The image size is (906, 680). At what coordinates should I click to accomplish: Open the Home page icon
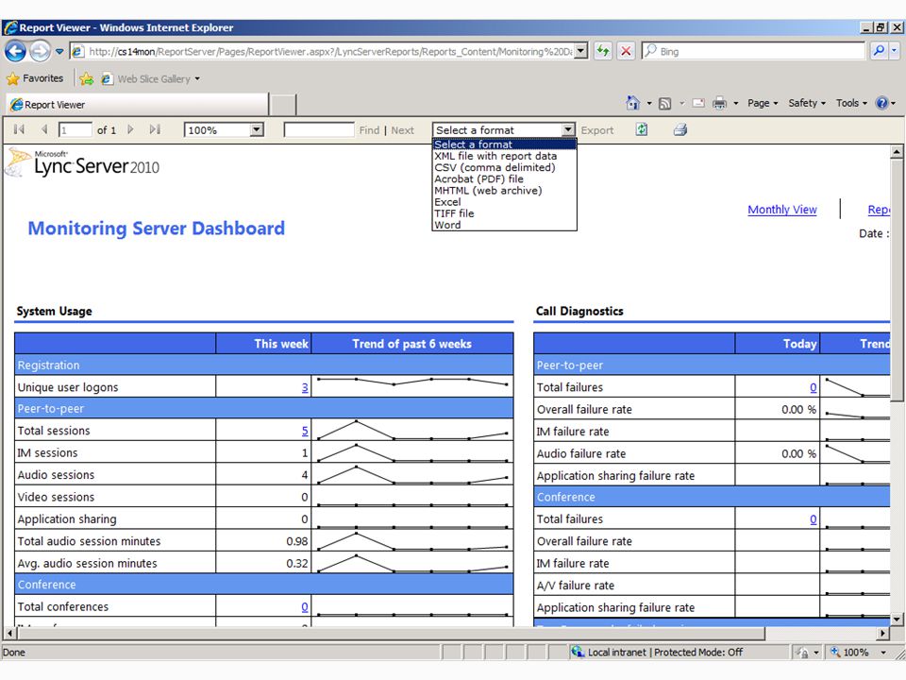coord(632,103)
